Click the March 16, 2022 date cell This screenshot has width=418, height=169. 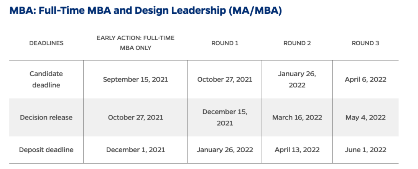coord(297,118)
